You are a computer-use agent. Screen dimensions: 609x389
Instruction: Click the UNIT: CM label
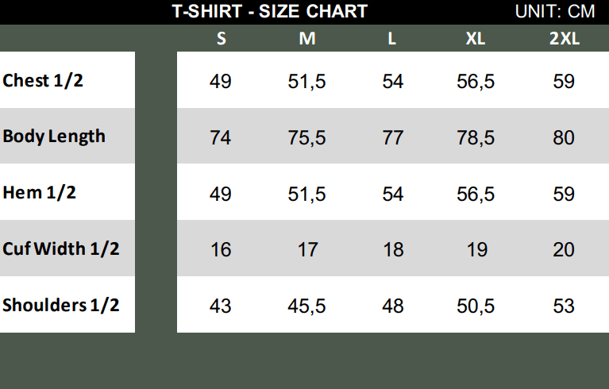click(x=555, y=11)
